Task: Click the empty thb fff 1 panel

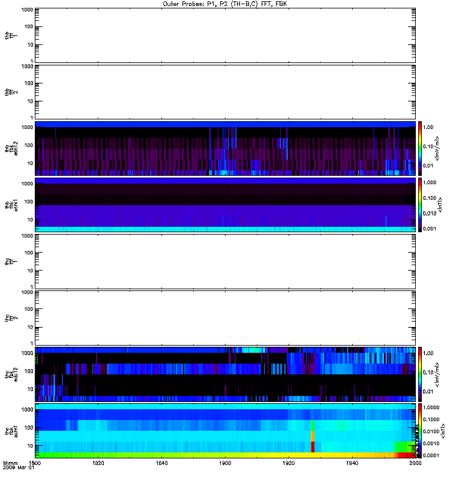Action: 225,35
